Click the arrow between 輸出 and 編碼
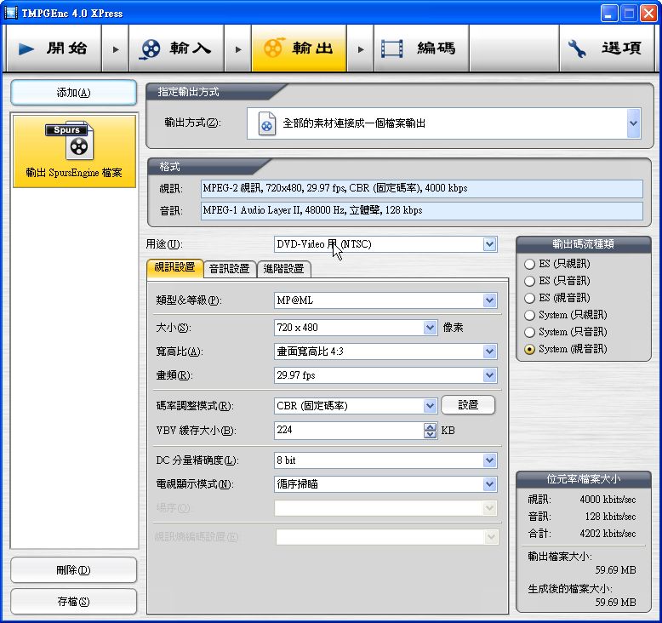This screenshot has width=662, height=623. [x=361, y=49]
